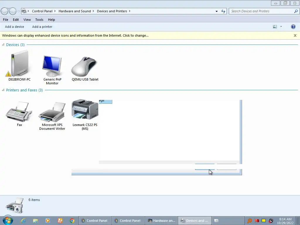Open the Windows Start orb

8,220
